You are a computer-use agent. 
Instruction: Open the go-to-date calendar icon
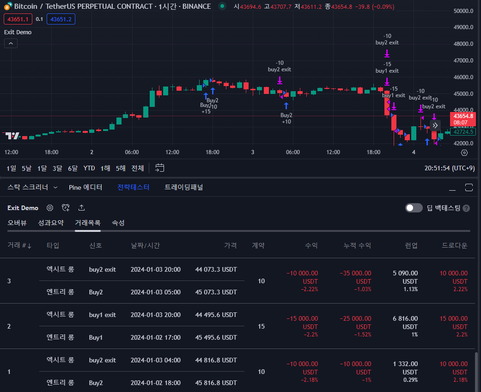click(x=159, y=168)
